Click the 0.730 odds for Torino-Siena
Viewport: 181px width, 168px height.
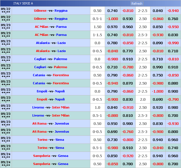[112, 140]
